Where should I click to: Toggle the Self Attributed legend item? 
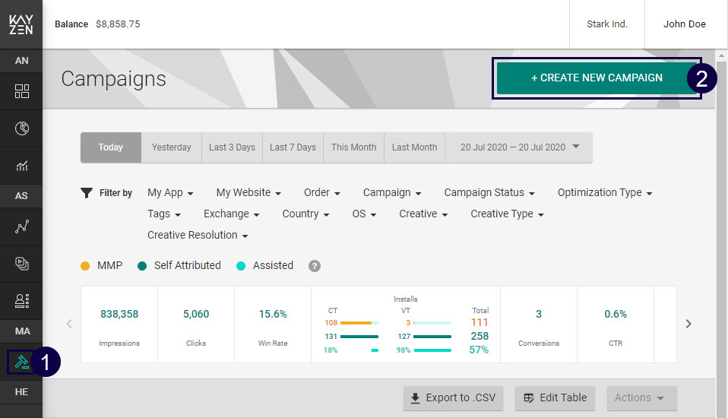(179, 265)
